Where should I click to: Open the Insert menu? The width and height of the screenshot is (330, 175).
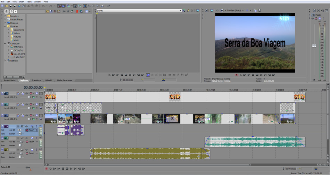point(22,2)
